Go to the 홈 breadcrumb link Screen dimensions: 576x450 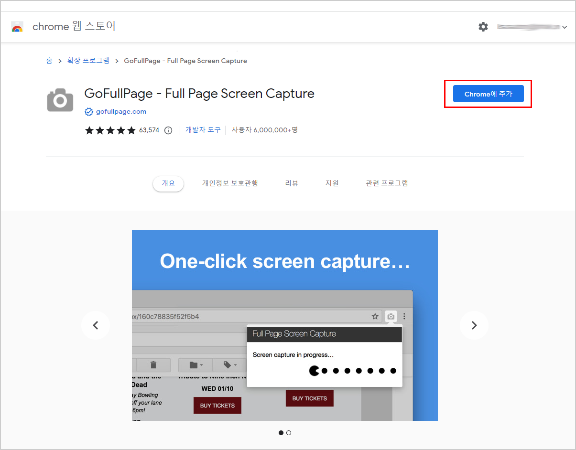[x=49, y=61]
